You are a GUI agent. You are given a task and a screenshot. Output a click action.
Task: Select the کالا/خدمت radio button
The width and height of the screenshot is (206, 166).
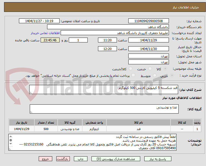tap(130, 69)
